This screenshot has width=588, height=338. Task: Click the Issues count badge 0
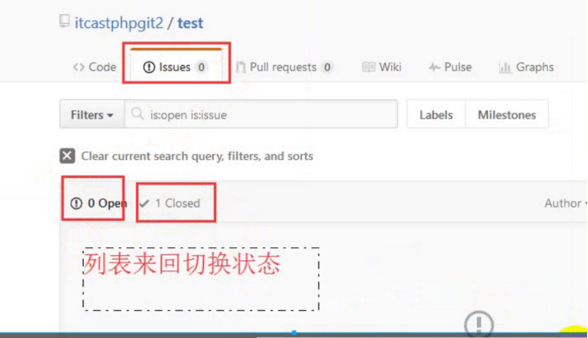pyautogui.click(x=201, y=67)
